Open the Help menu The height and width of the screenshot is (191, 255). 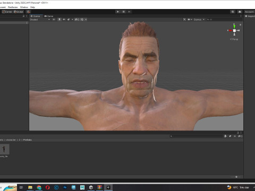pyautogui.click(x=32, y=7)
